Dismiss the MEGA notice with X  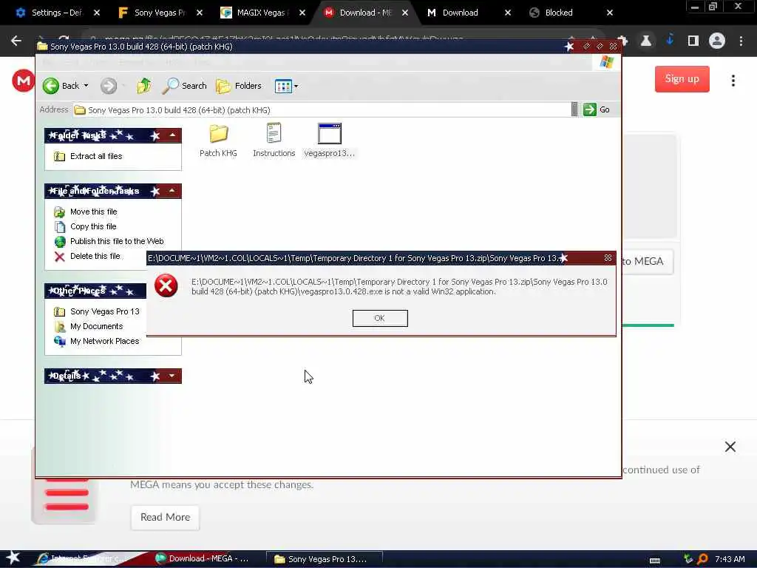click(x=730, y=447)
